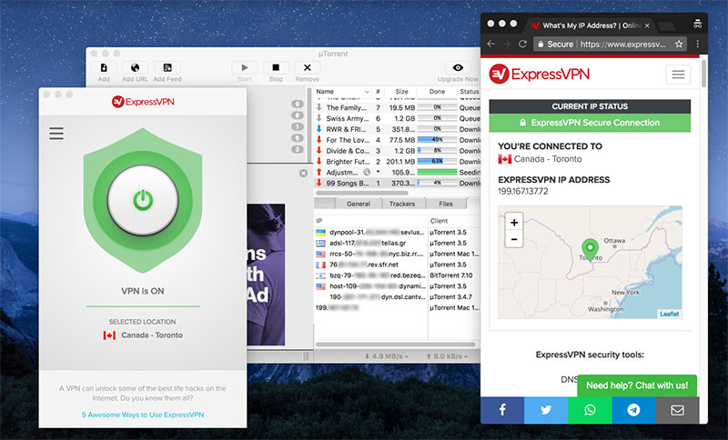
Task: Select peer bzq-79 BitTorrent 7.10 row
Action: (398, 275)
